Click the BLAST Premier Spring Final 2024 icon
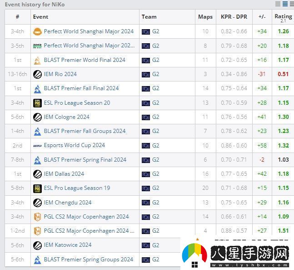 (37, 160)
